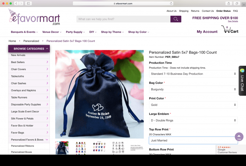
Task: Open Google Customer Reviews badge
Action: click(x=231, y=150)
